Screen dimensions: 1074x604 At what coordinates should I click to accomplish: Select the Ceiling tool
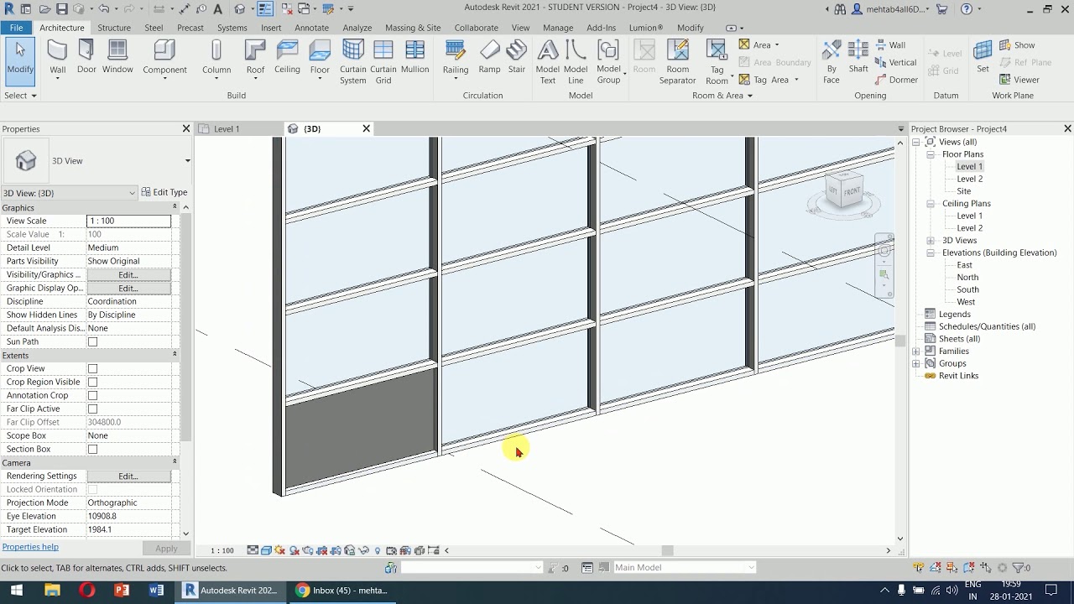click(x=287, y=58)
